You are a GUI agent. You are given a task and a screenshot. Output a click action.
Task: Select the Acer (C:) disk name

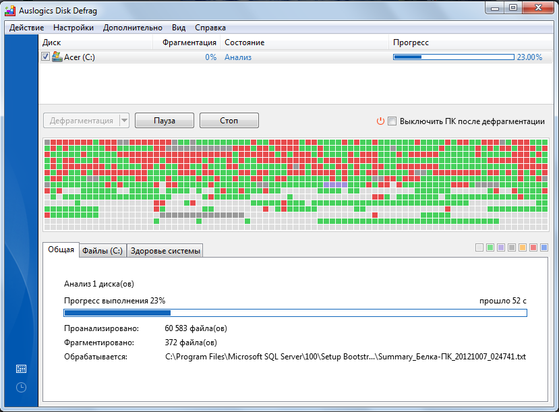pyautogui.click(x=80, y=57)
